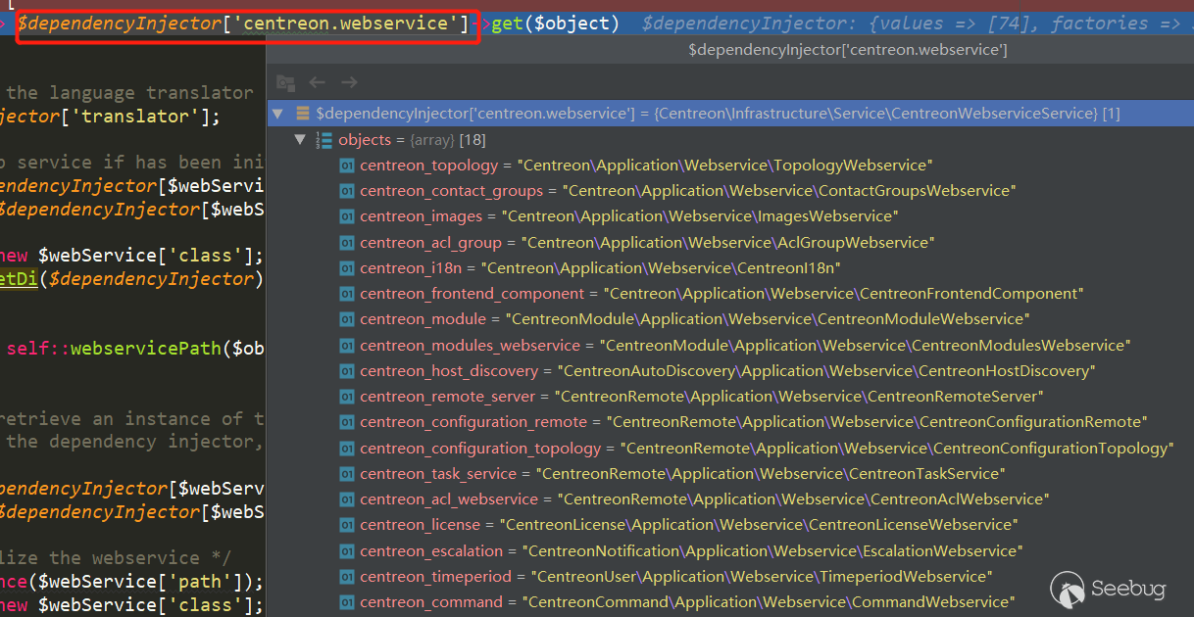Select the centreon_escalation EscalationWebservice entry

[691, 551]
